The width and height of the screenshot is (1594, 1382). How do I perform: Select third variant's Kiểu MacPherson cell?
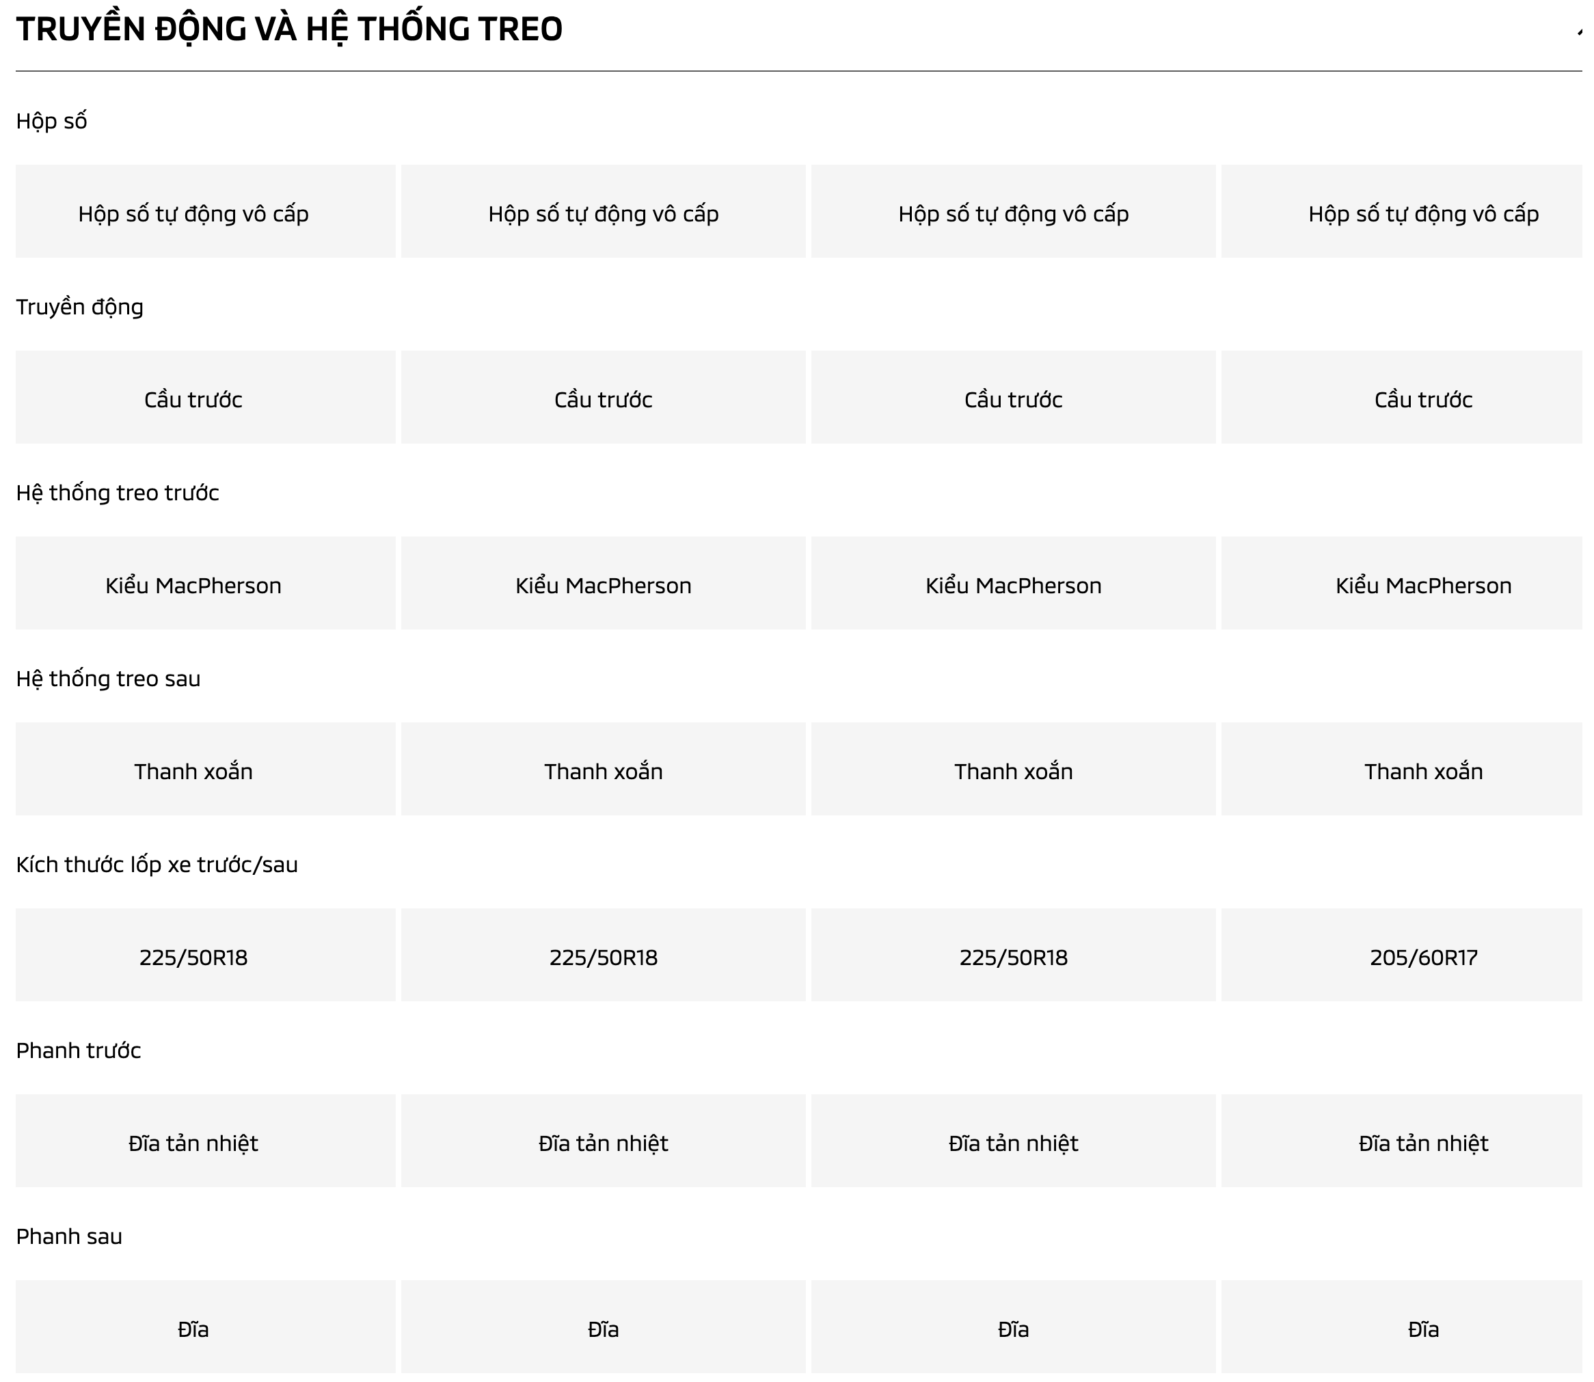point(1013,583)
